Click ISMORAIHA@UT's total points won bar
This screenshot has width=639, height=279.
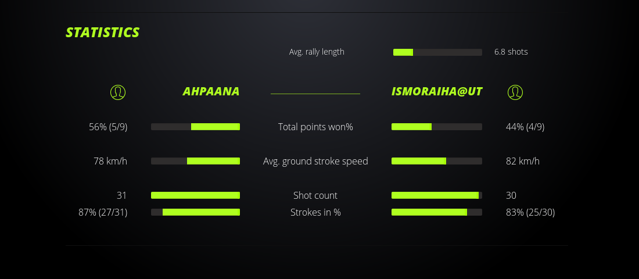pyautogui.click(x=437, y=127)
